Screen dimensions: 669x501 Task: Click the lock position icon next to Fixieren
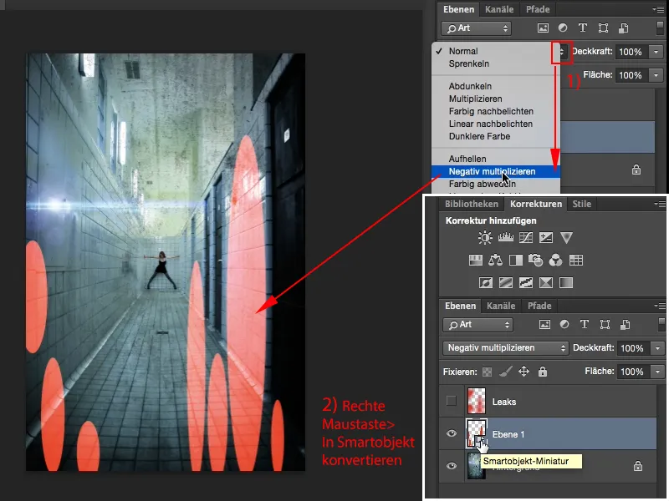point(524,371)
